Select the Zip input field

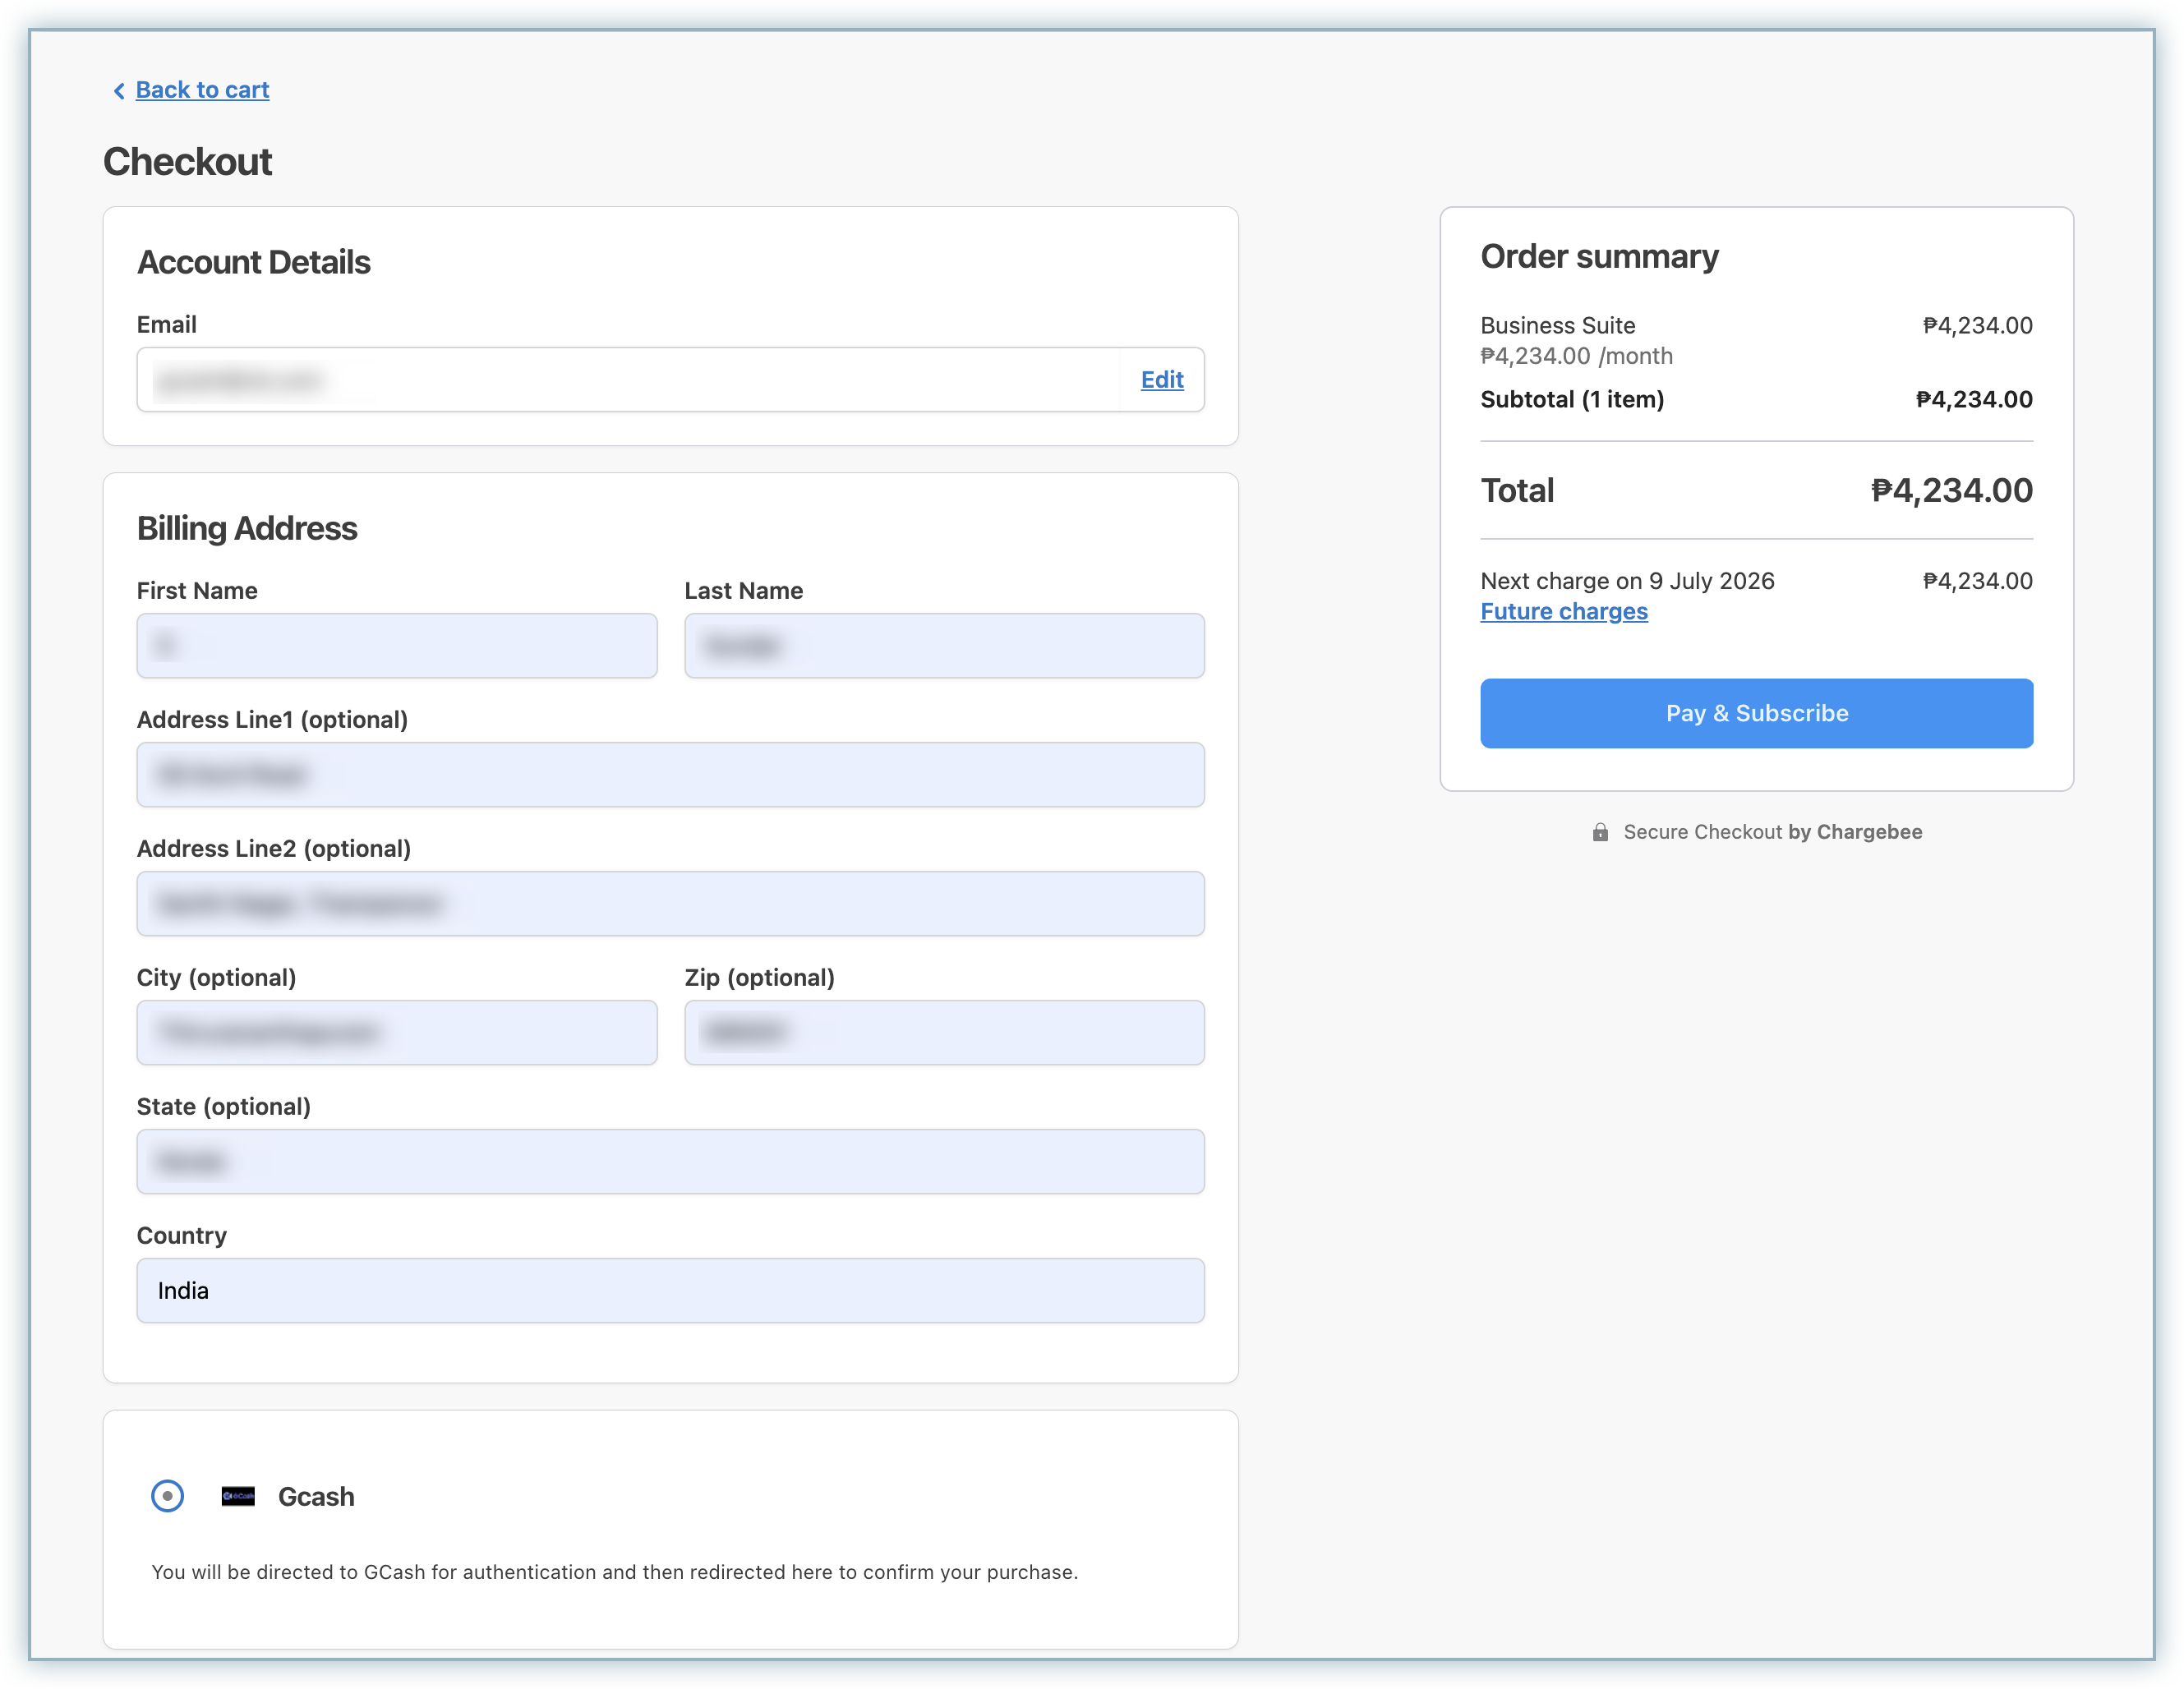coord(944,1033)
